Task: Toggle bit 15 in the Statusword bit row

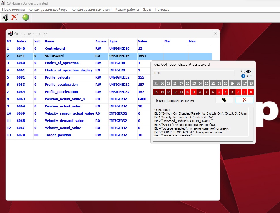Action: (x=156, y=92)
